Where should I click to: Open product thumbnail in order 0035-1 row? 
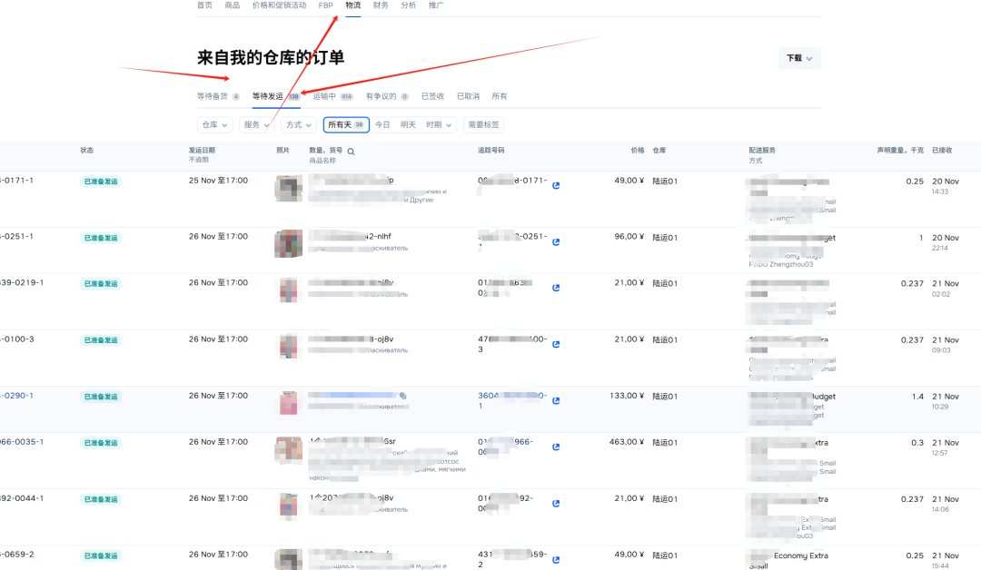coord(289,449)
